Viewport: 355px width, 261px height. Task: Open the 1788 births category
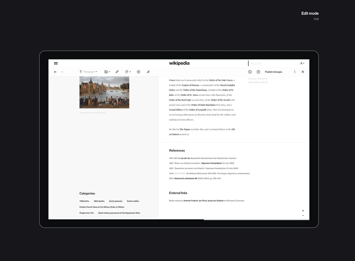coord(84,201)
